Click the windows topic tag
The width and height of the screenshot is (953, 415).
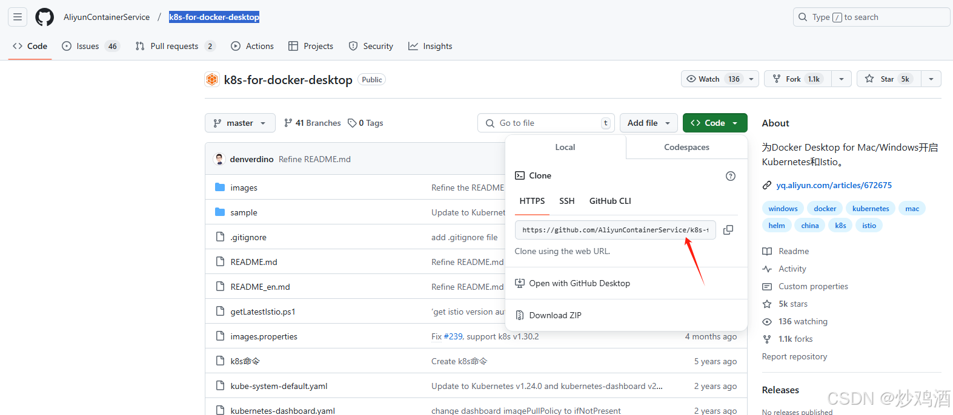[783, 209]
